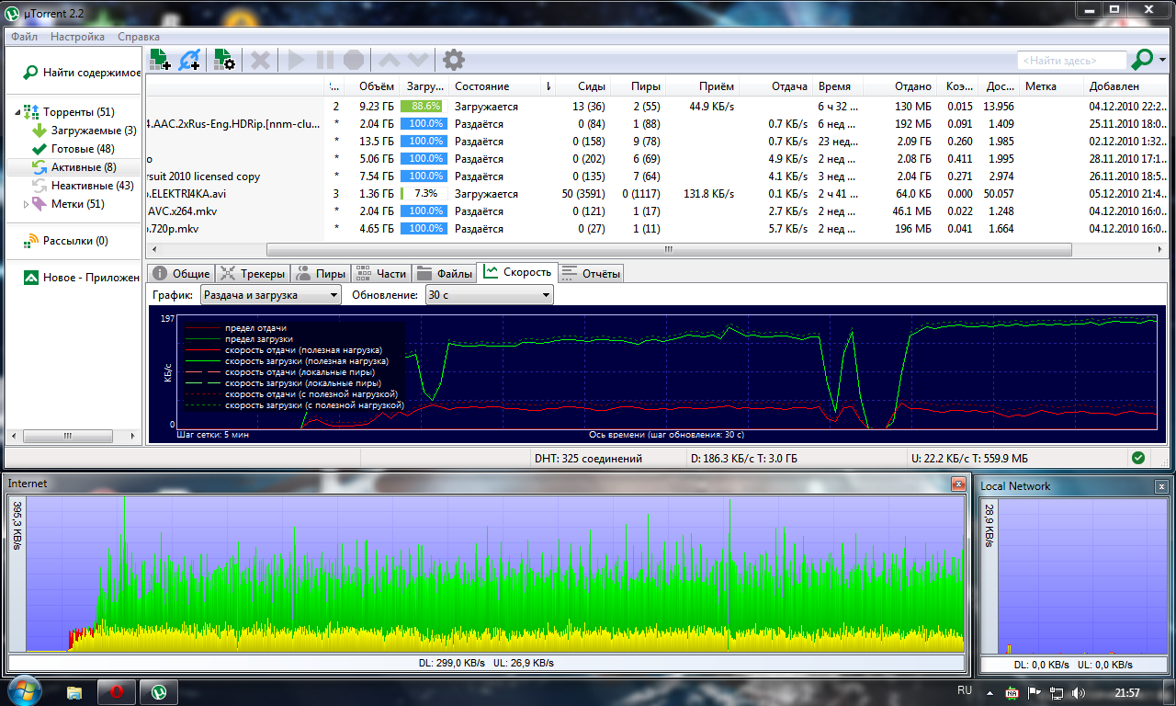Click DHT: 325 соединений status
The height and width of the screenshot is (706, 1176).
pos(588,458)
